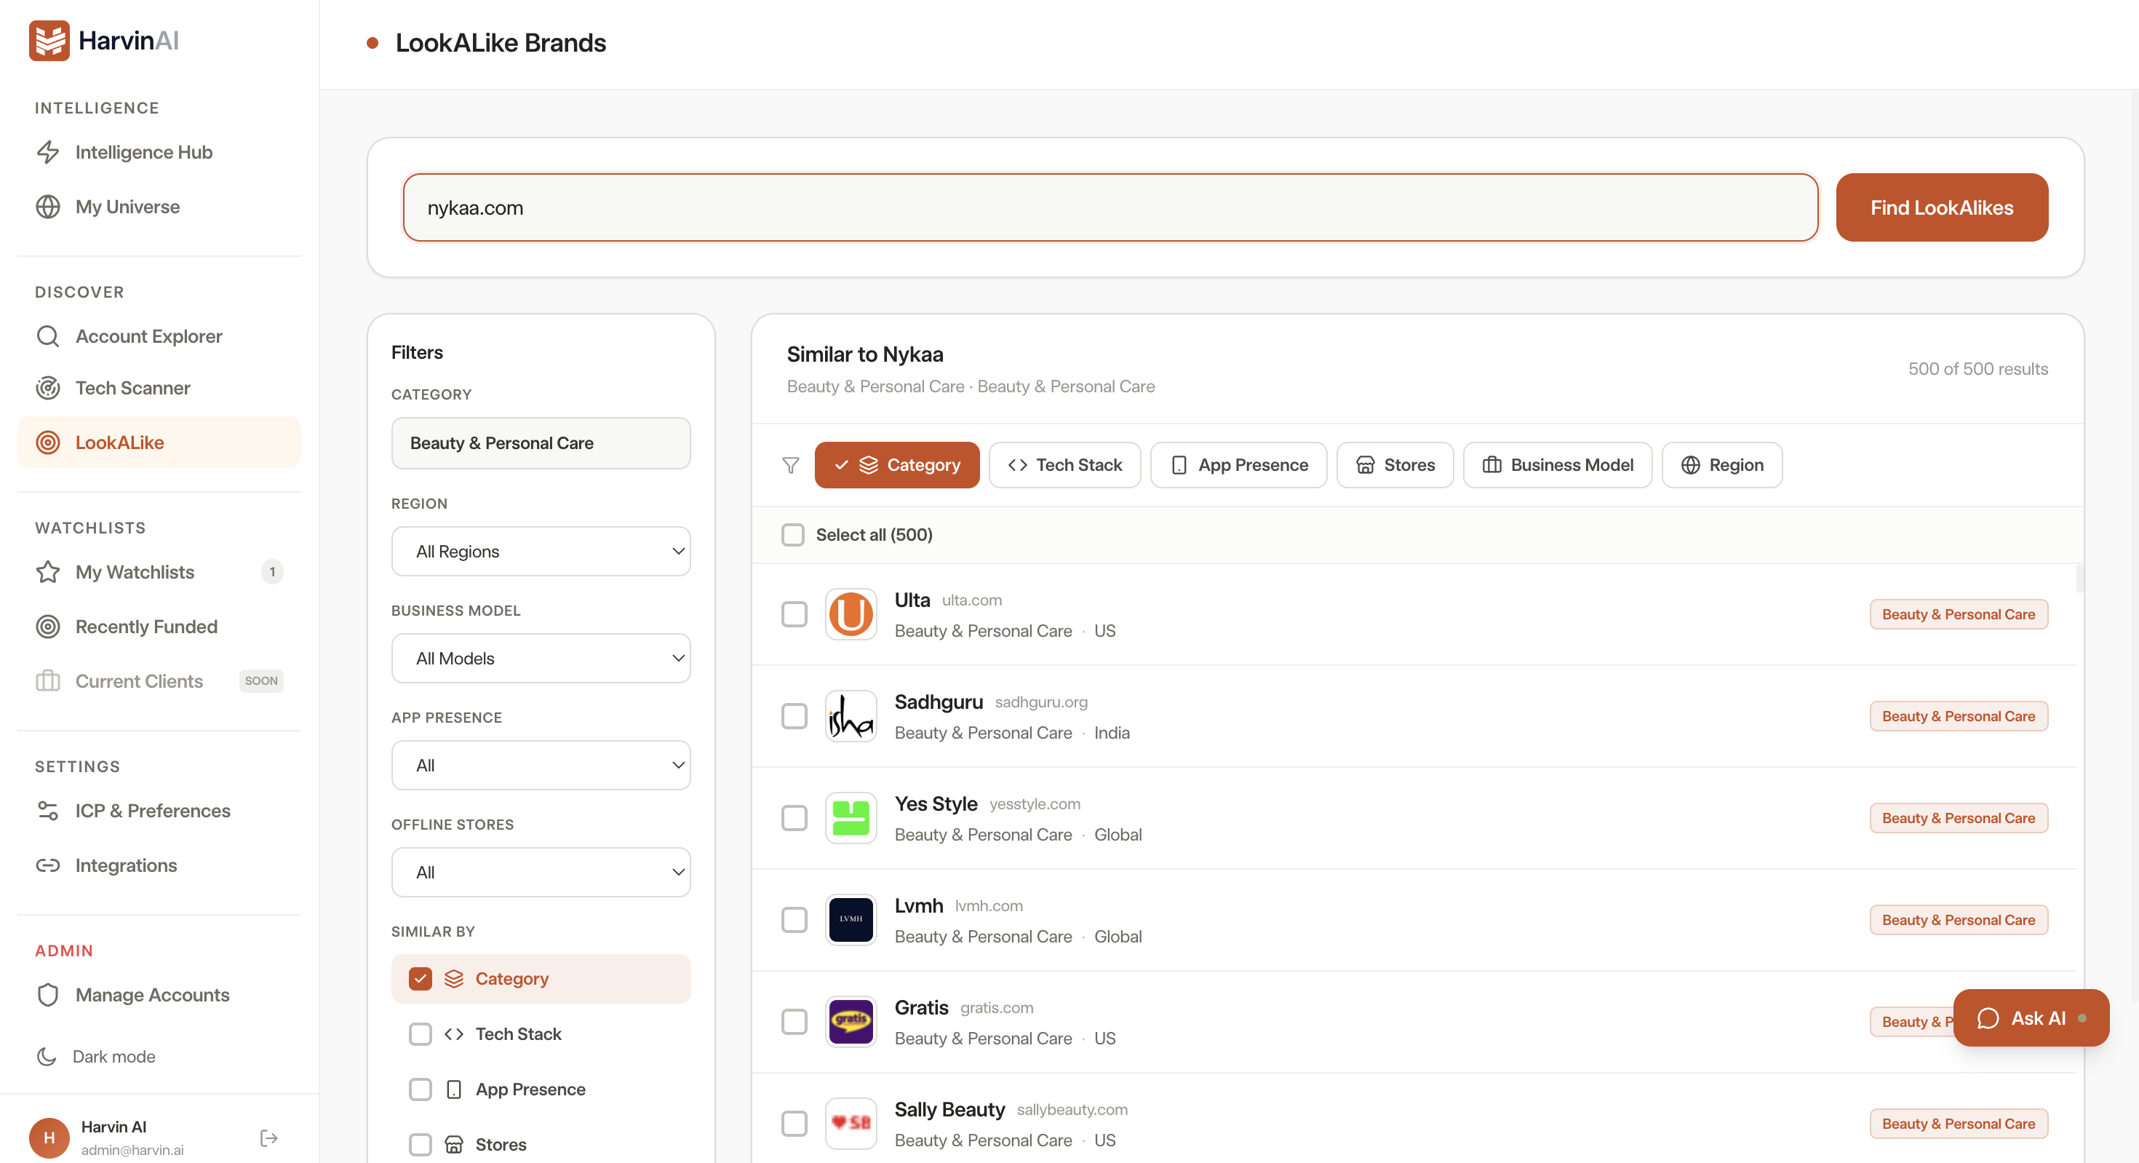Enable Dark mode via the moon icon
The height and width of the screenshot is (1163, 2139).
pyautogui.click(x=47, y=1056)
